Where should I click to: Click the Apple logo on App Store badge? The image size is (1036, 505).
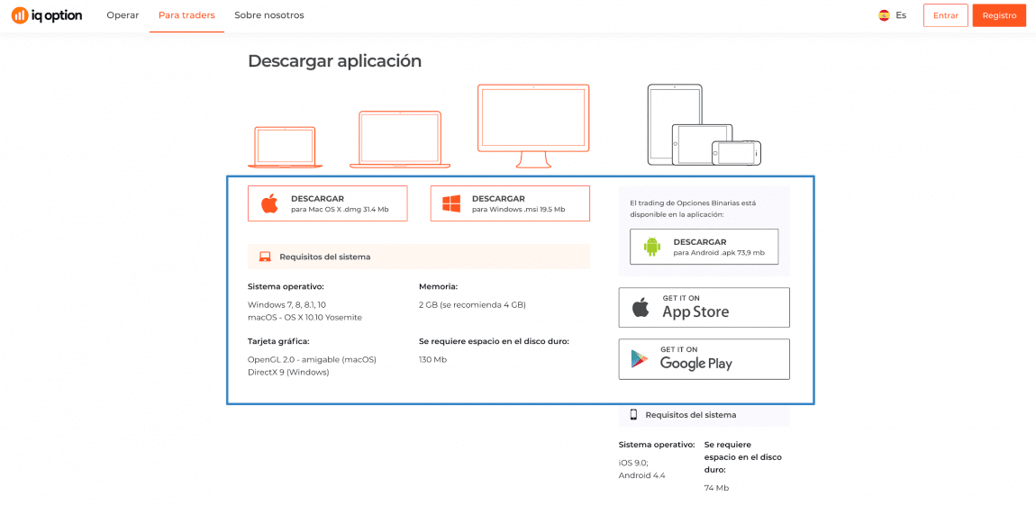click(641, 308)
